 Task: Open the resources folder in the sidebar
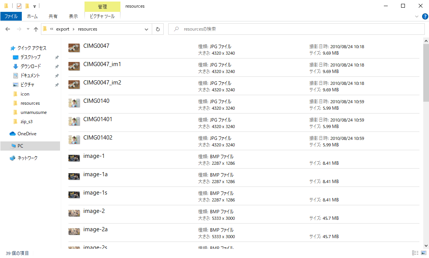click(x=30, y=103)
